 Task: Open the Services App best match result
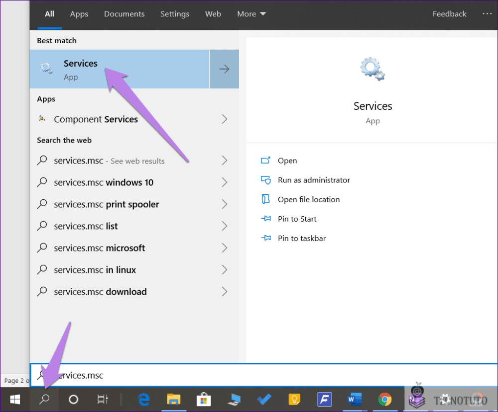(x=120, y=69)
